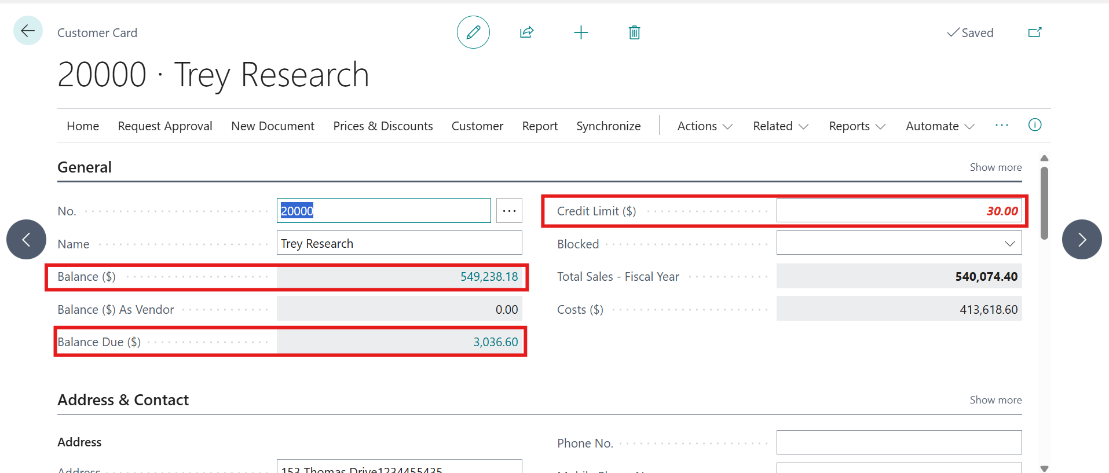1109x473 pixels.
Task: Click Balance ($) As Vendor value 0.00
Action: pos(507,310)
